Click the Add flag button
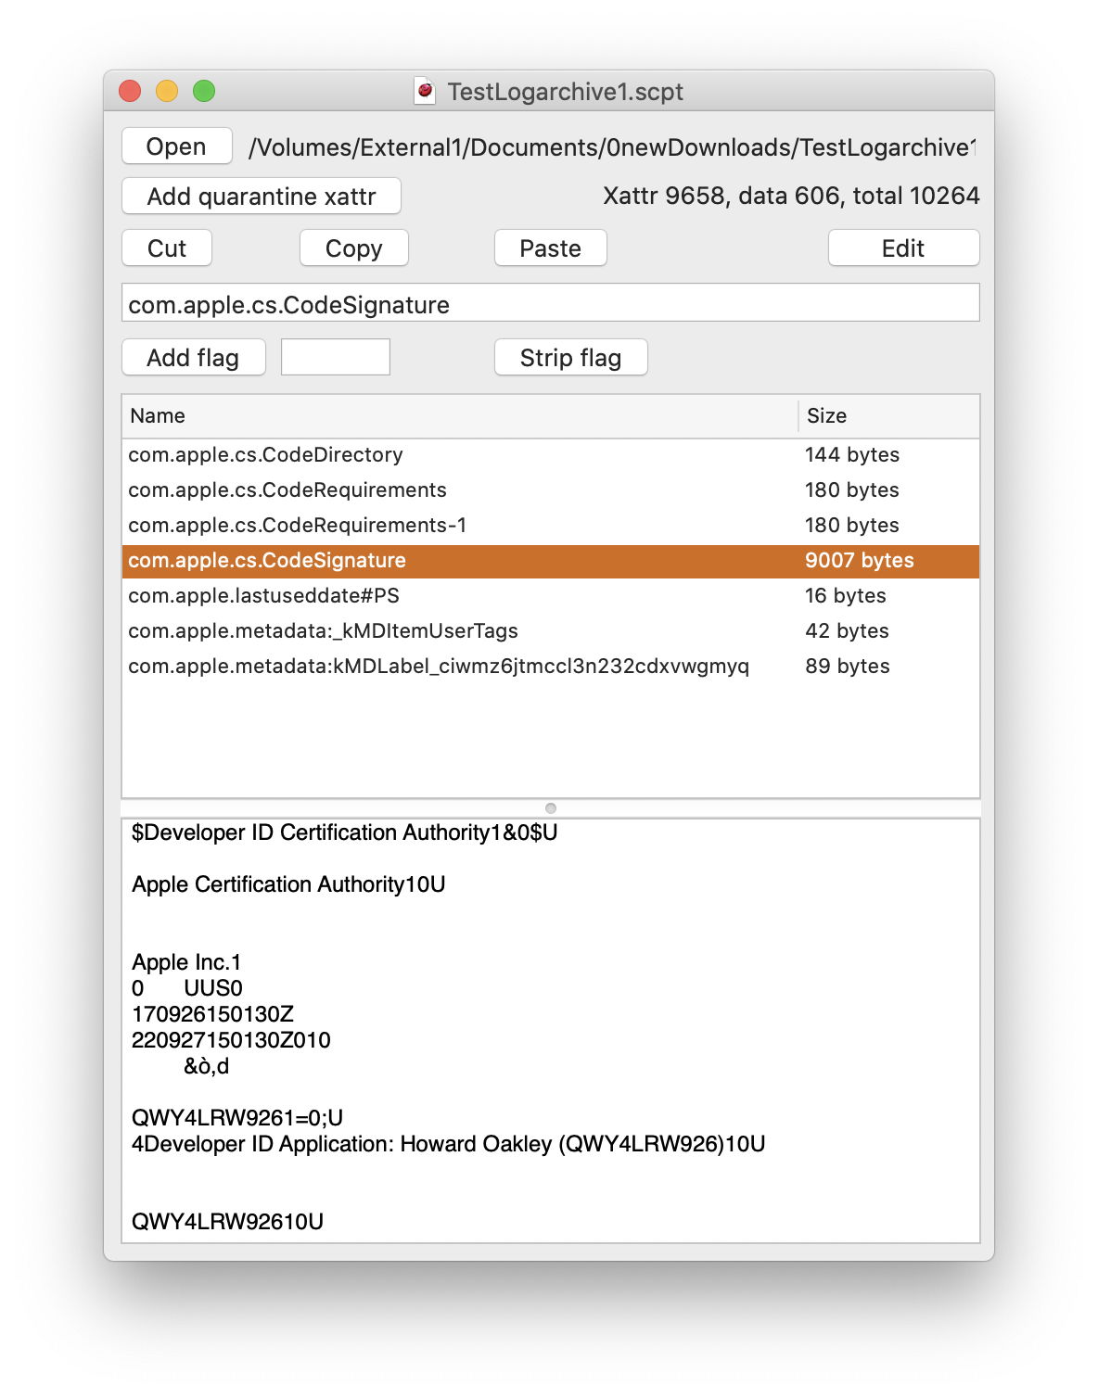Image resolution: width=1098 pixels, height=1398 pixels. (x=193, y=357)
